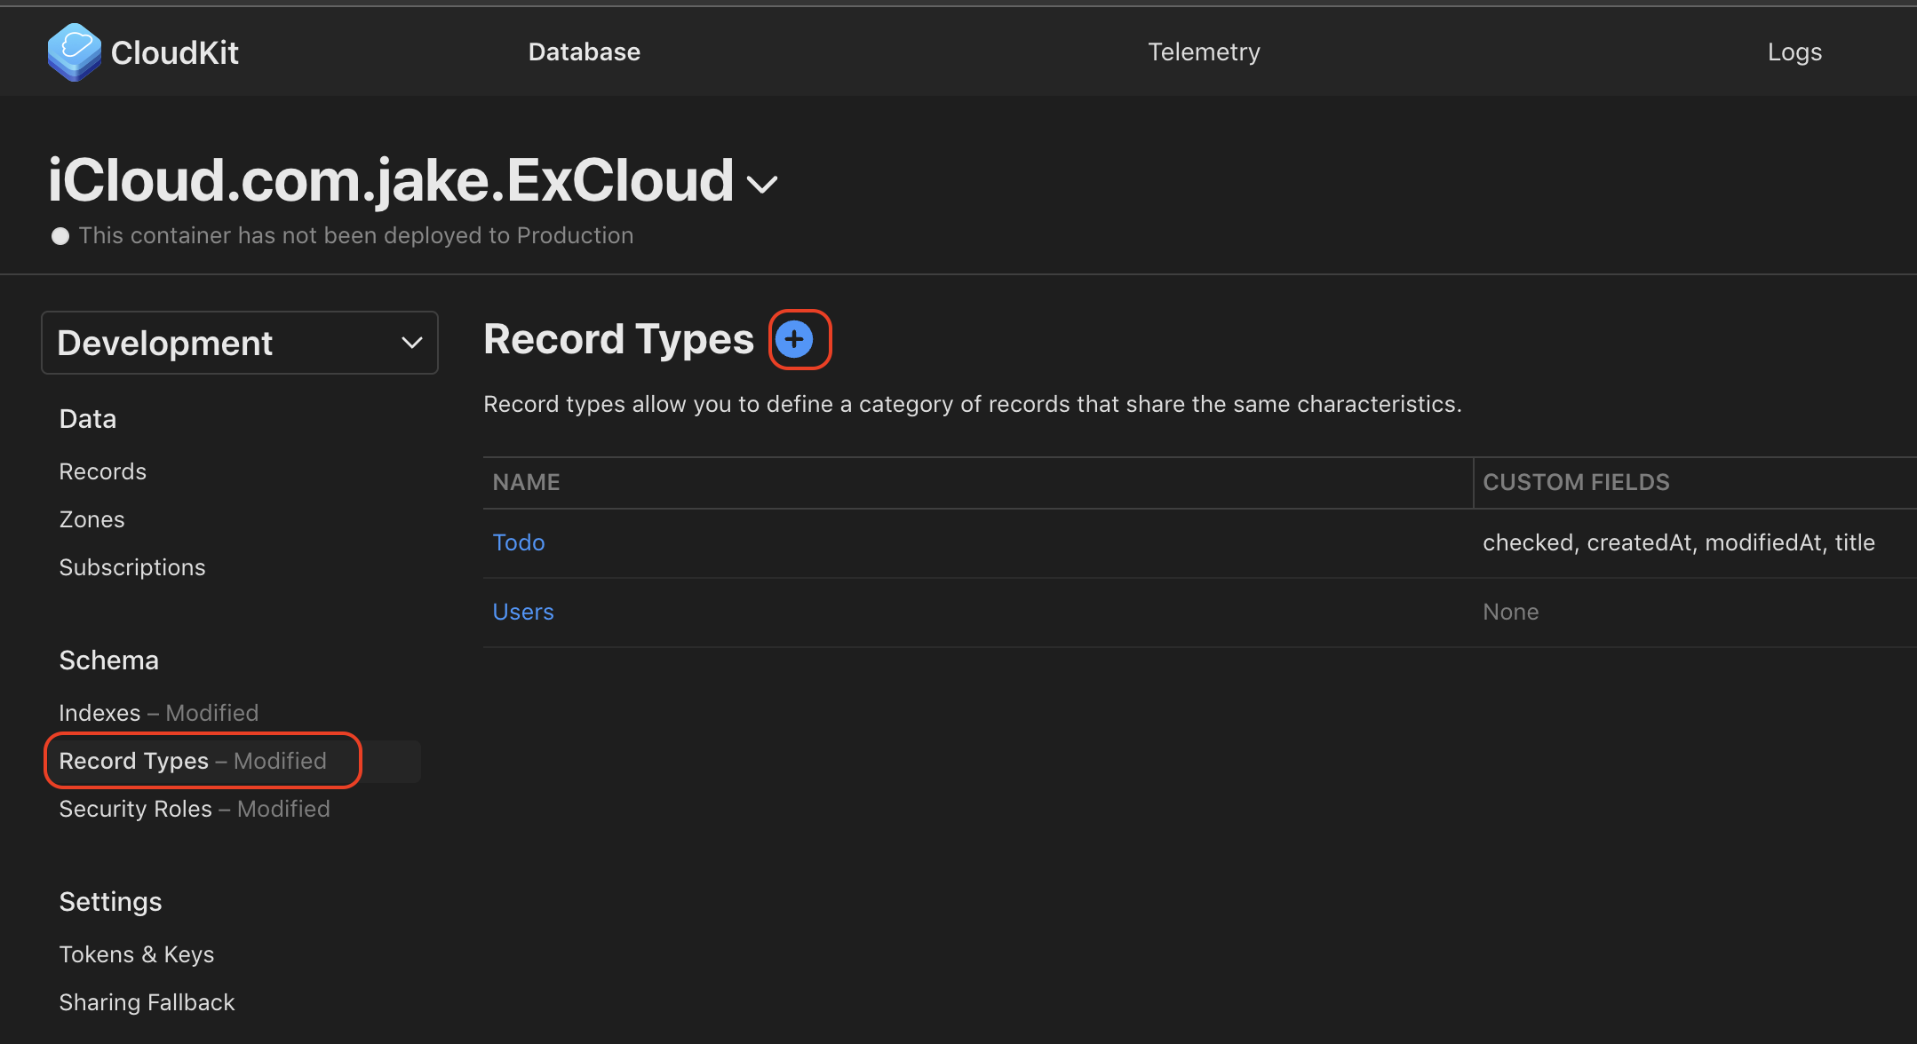This screenshot has width=1917, height=1044.
Task: Click the blue plus icon to add record type
Action: [x=794, y=339]
